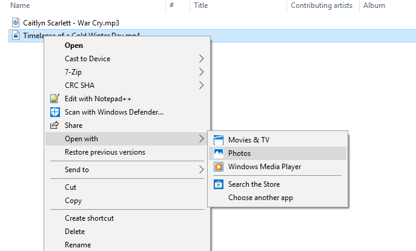
Task: Click the Store shopping bag icon
Action: tap(219, 184)
